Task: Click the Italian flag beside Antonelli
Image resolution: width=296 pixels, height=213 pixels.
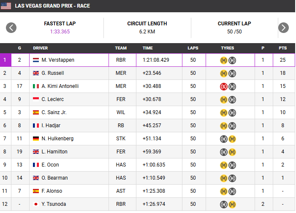Action: point(36,86)
